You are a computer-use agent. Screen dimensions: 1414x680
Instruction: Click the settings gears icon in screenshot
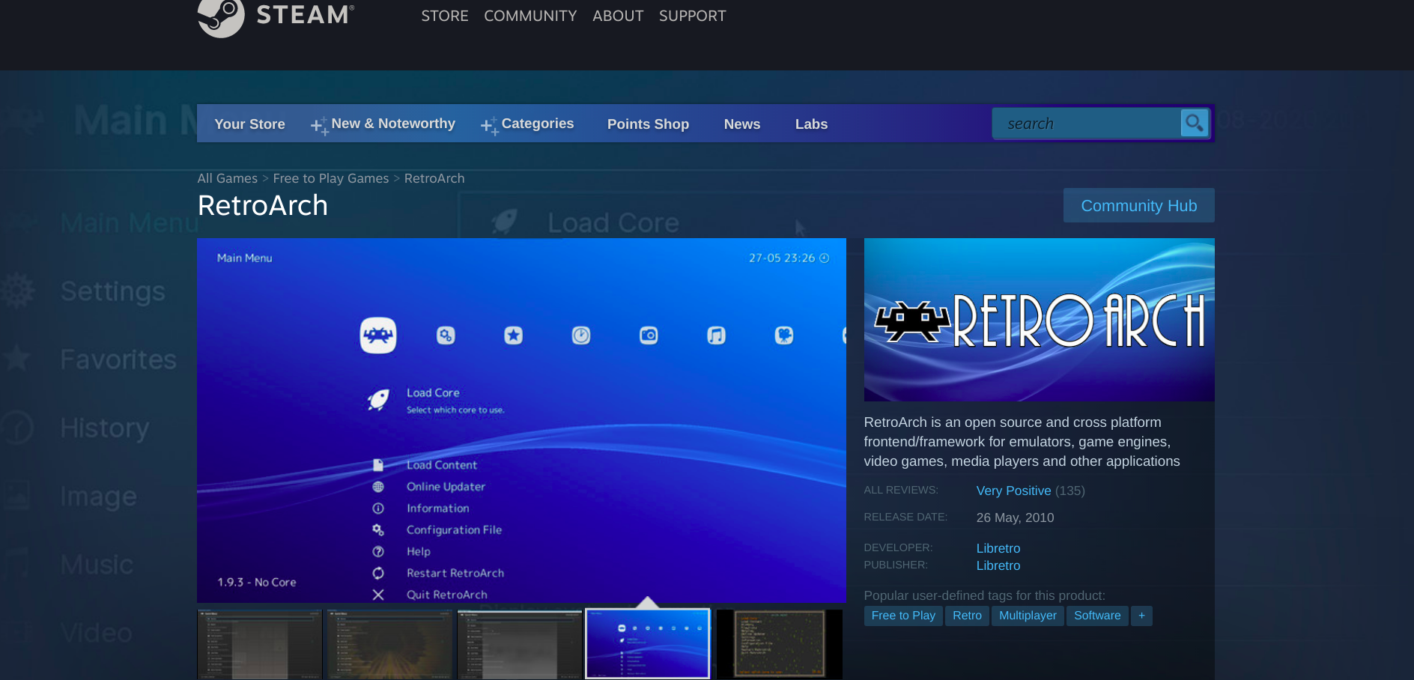pos(446,336)
